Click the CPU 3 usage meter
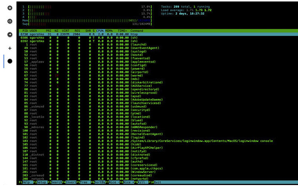 coord(87,14)
